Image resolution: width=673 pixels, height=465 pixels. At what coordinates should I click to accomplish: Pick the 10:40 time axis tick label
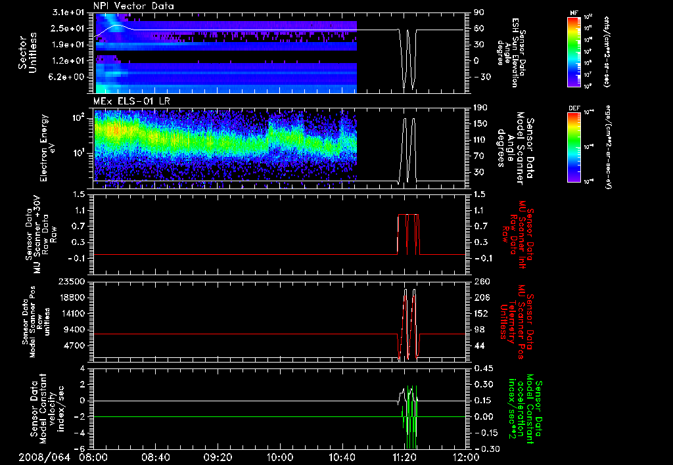click(342, 457)
